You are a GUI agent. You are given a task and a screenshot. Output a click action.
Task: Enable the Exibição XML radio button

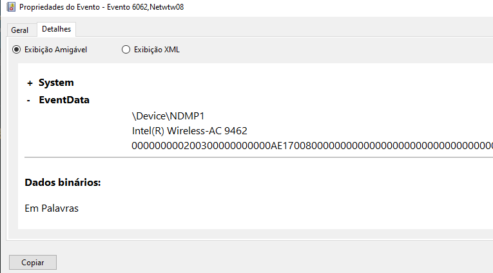[126, 50]
